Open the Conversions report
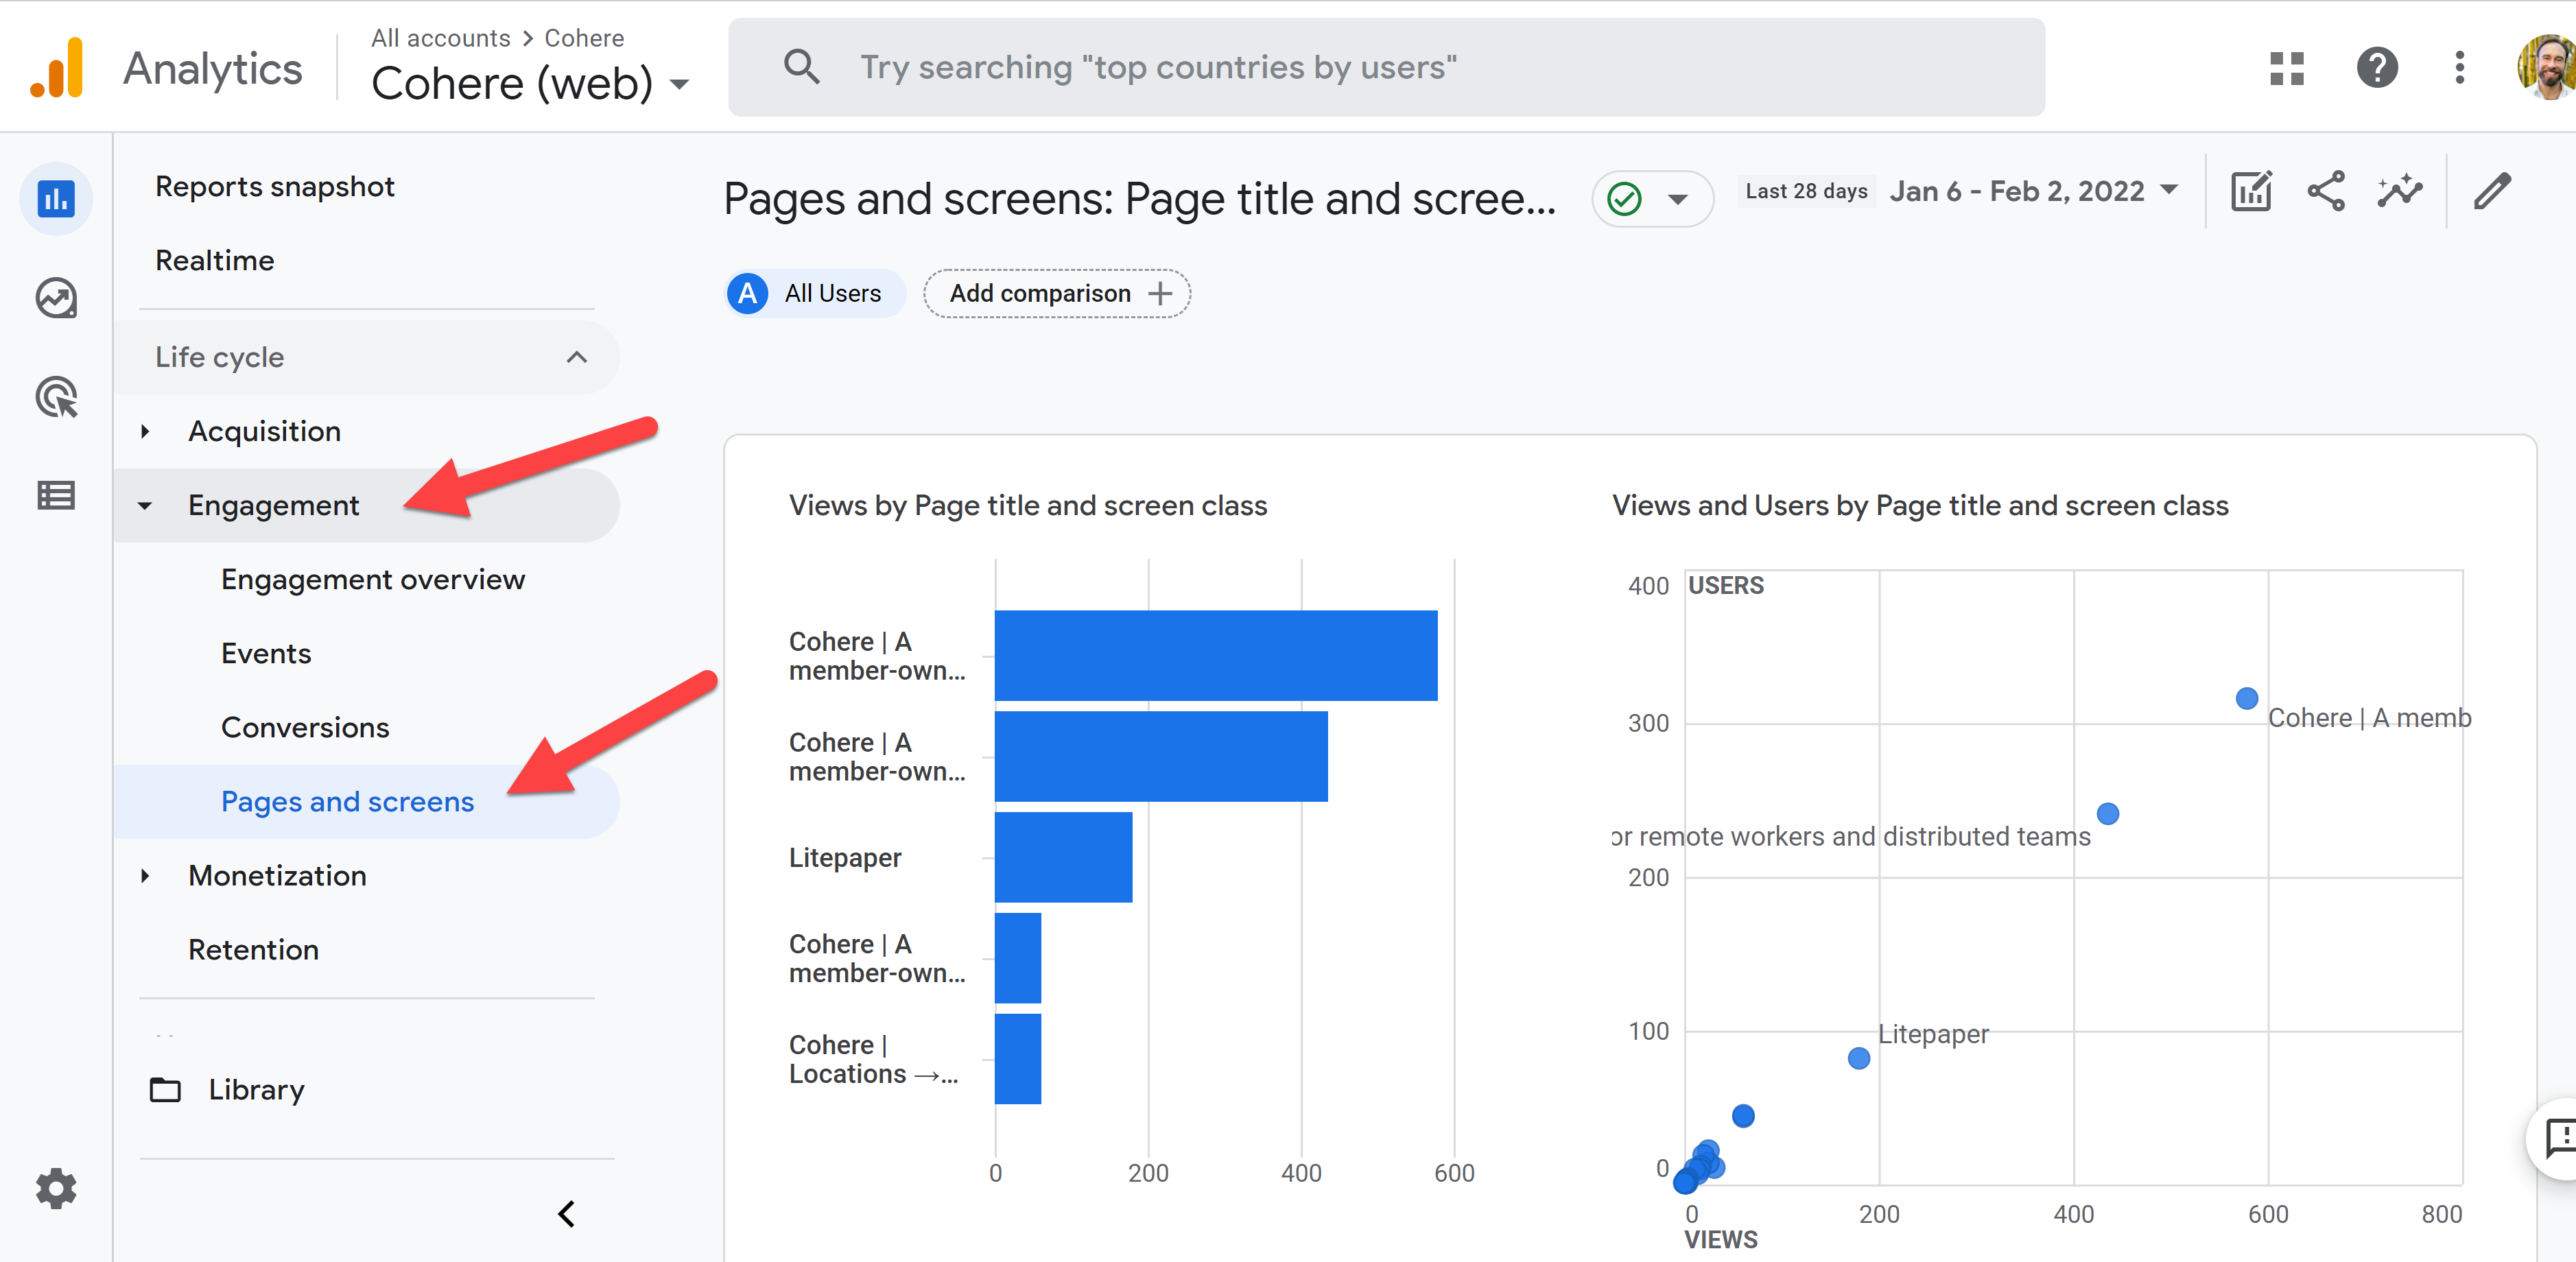2576x1262 pixels. click(305, 727)
